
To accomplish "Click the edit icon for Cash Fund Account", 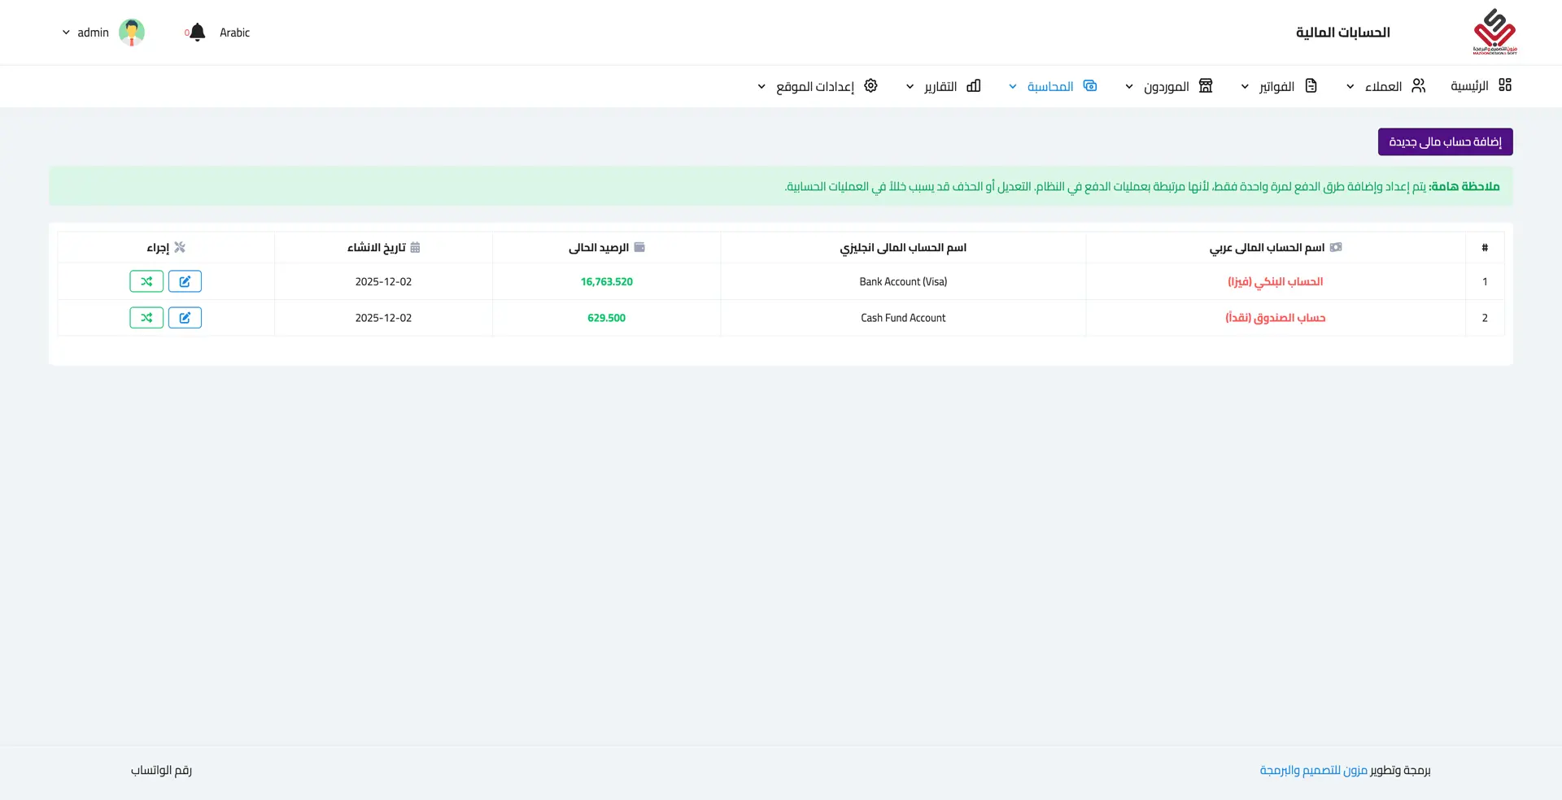I will click(185, 318).
